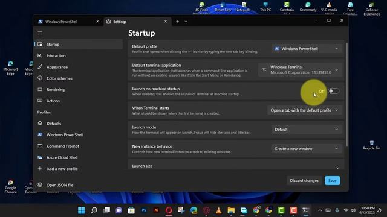This screenshot has width=387, height=217.
Task: Open the Rendering settings page
Action: [x=79, y=90]
